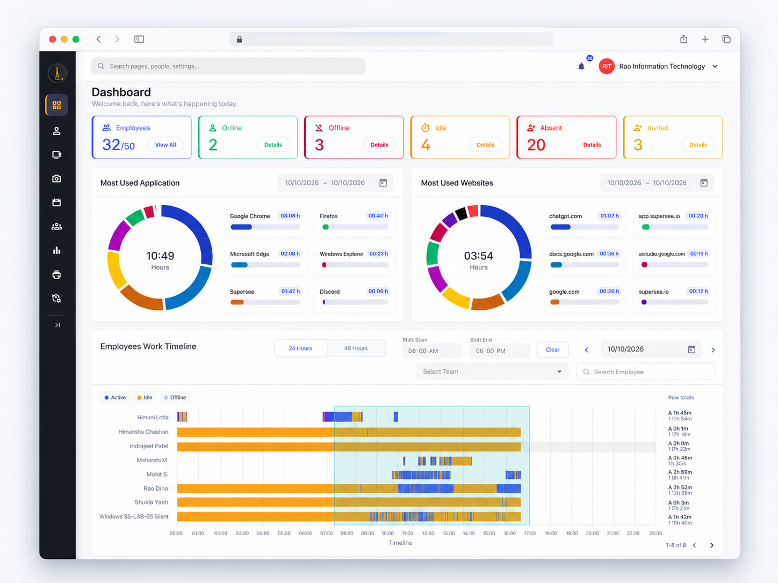
Task: Open the teams group icon in sidebar
Action: pyautogui.click(x=56, y=227)
